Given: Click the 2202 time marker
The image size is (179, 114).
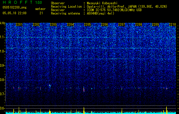Looking at the screenshot, I should click(36, 25).
